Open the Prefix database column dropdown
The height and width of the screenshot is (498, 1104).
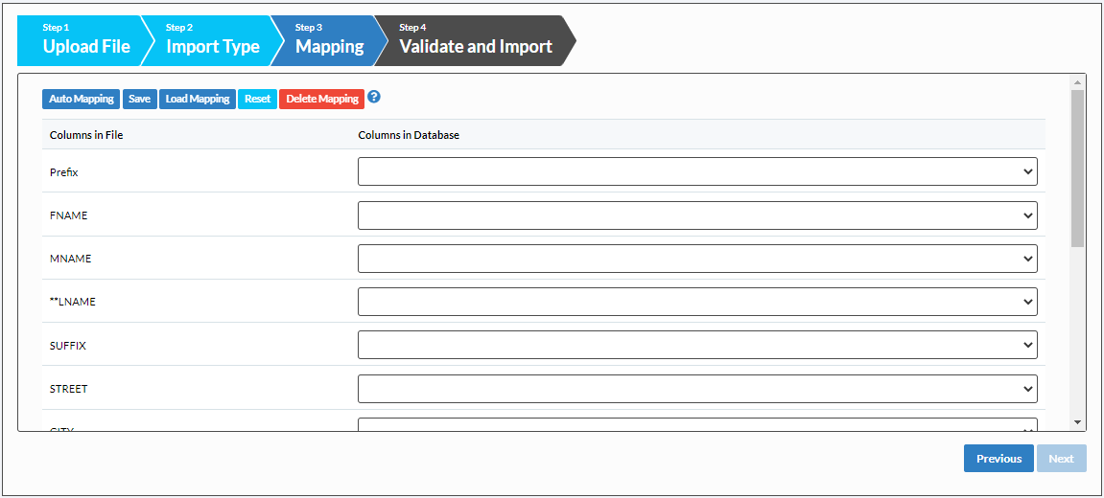click(697, 171)
